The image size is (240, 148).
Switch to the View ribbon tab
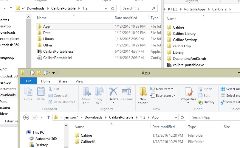tap(79, 81)
